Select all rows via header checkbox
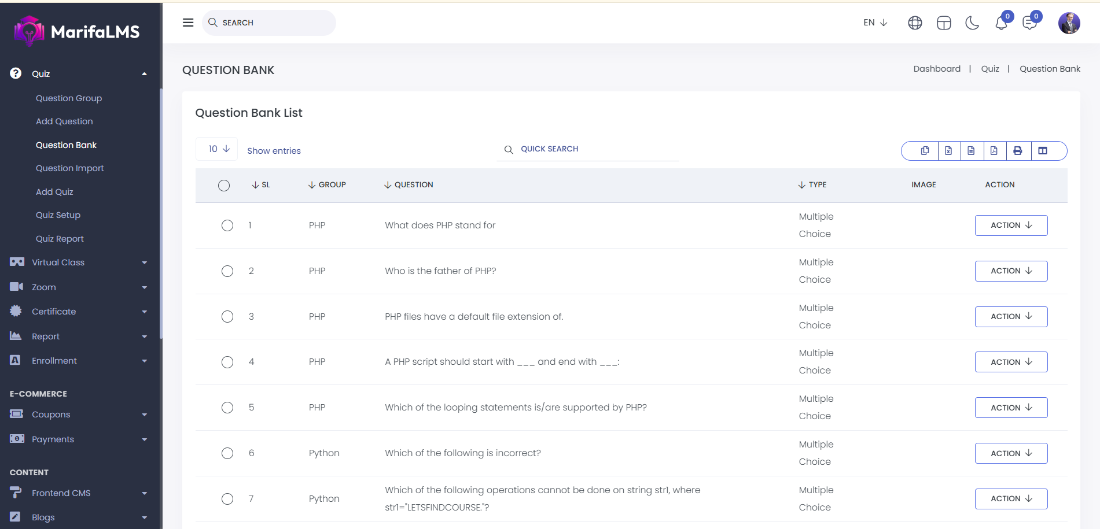1100x529 pixels. pyautogui.click(x=224, y=186)
